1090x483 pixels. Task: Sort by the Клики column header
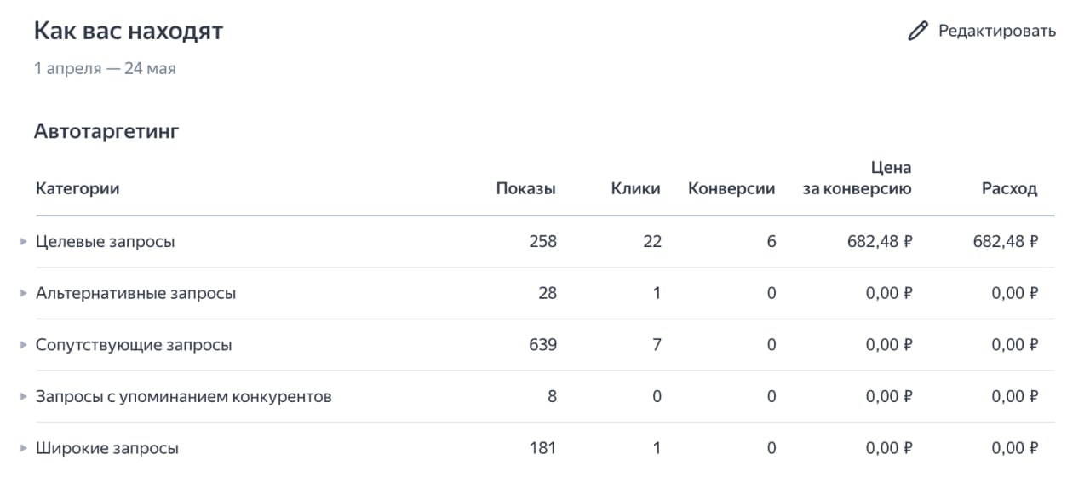[x=636, y=189]
